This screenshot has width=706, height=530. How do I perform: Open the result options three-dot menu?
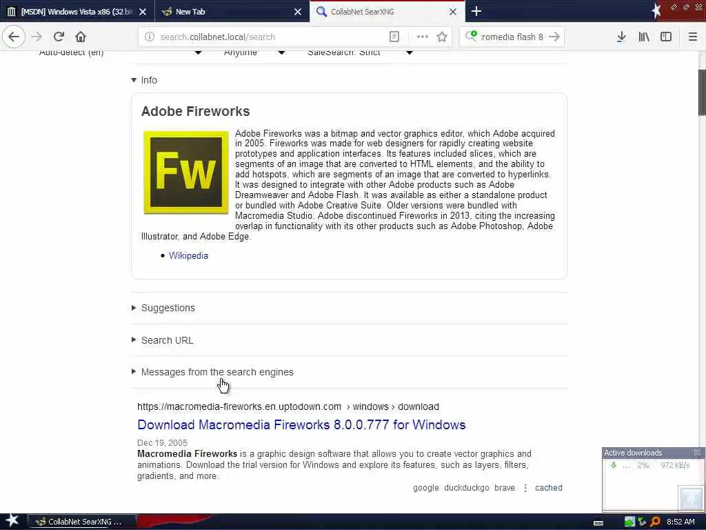tap(525, 488)
